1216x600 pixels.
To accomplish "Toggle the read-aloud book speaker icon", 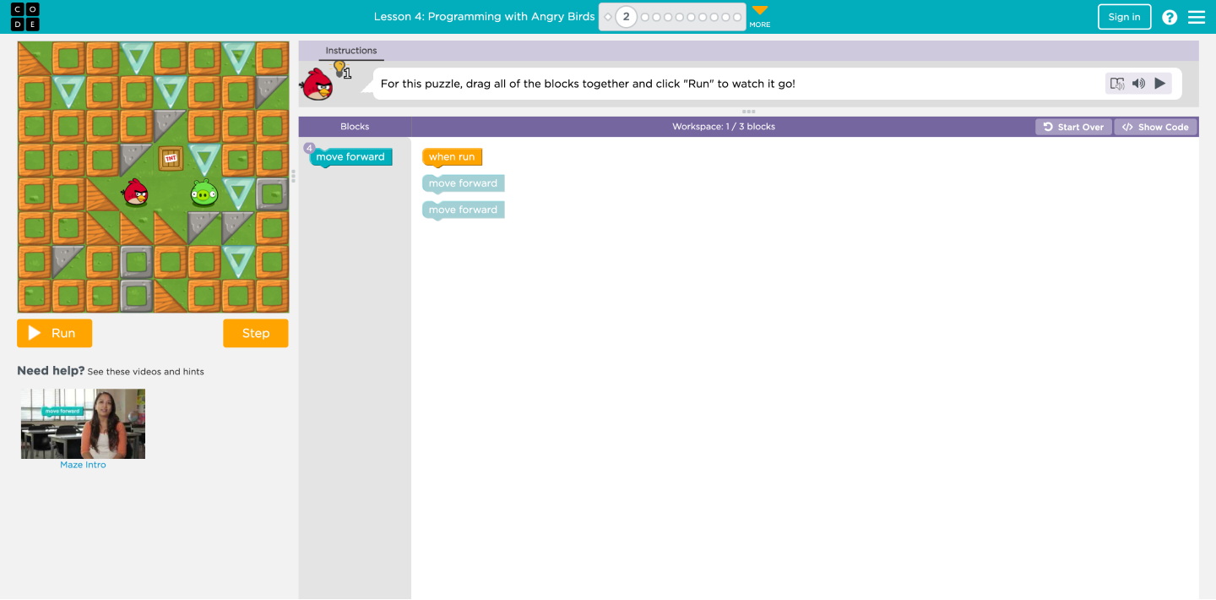I will click(1117, 83).
